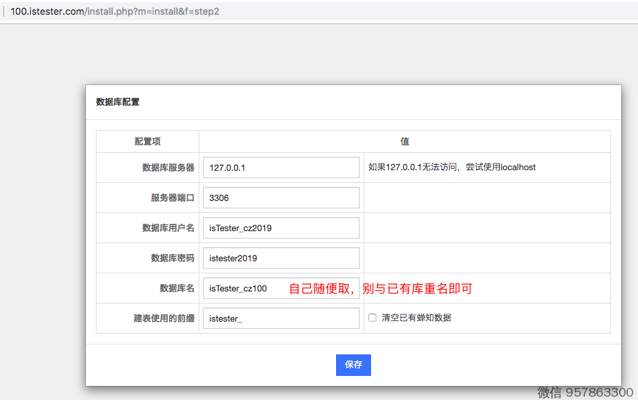Click the 建表使用的前缀 row label
The image size is (638, 400).
tap(164, 318)
